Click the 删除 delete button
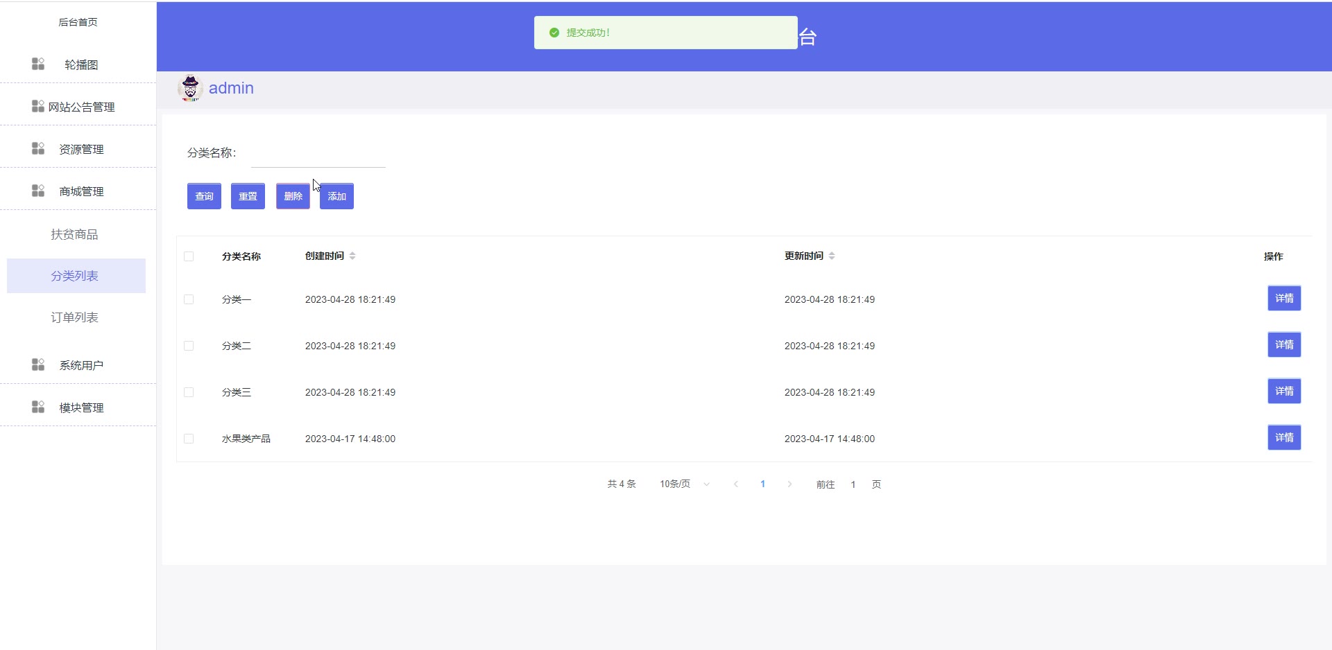Screen dimensions: 1332x650 pyautogui.click(x=293, y=196)
